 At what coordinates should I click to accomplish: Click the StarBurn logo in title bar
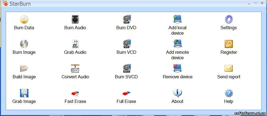pos(5,3)
